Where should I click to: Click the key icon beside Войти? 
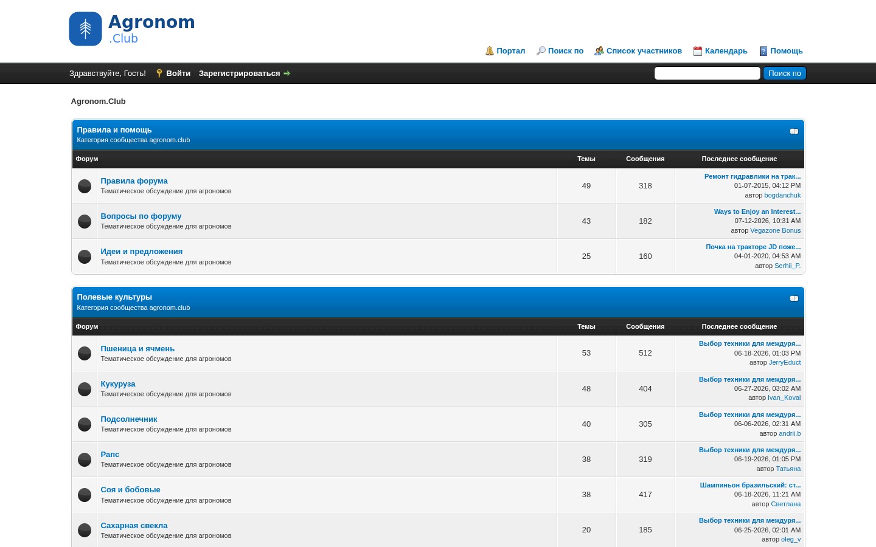coord(159,74)
